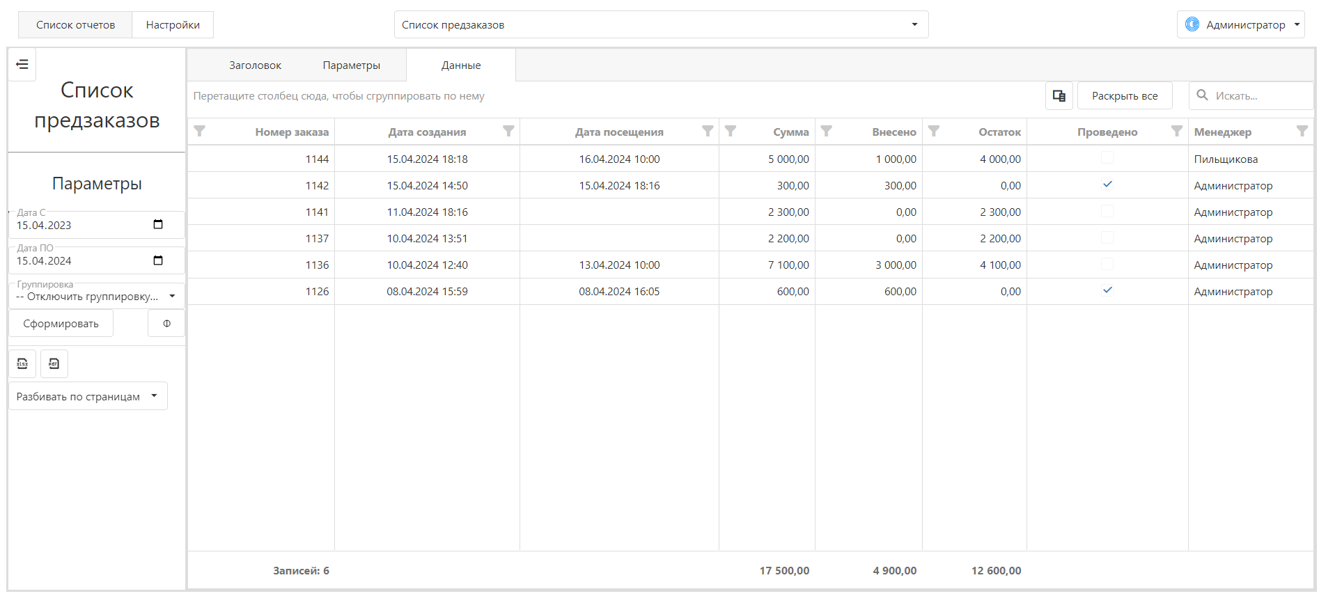Viewport: 1319px width, 596px height.
Task: Toggle Проведено checkbox for order 1142
Action: pos(1107,185)
